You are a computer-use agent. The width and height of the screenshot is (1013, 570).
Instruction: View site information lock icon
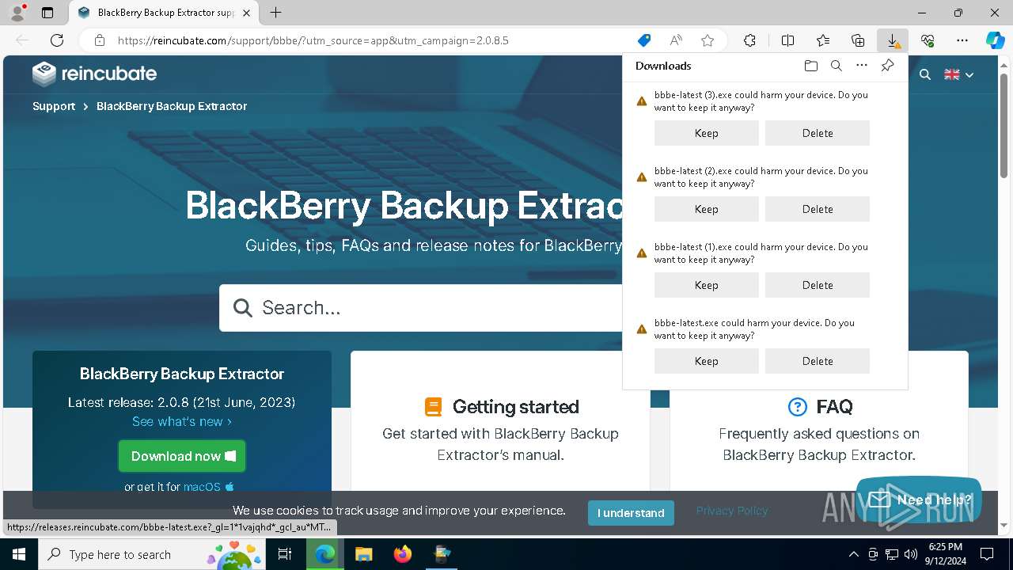pos(100,40)
